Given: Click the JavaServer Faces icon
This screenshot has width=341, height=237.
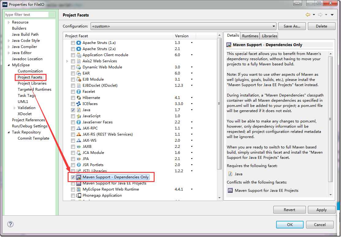Looking at the screenshot, I should pyautogui.click(x=78, y=122).
